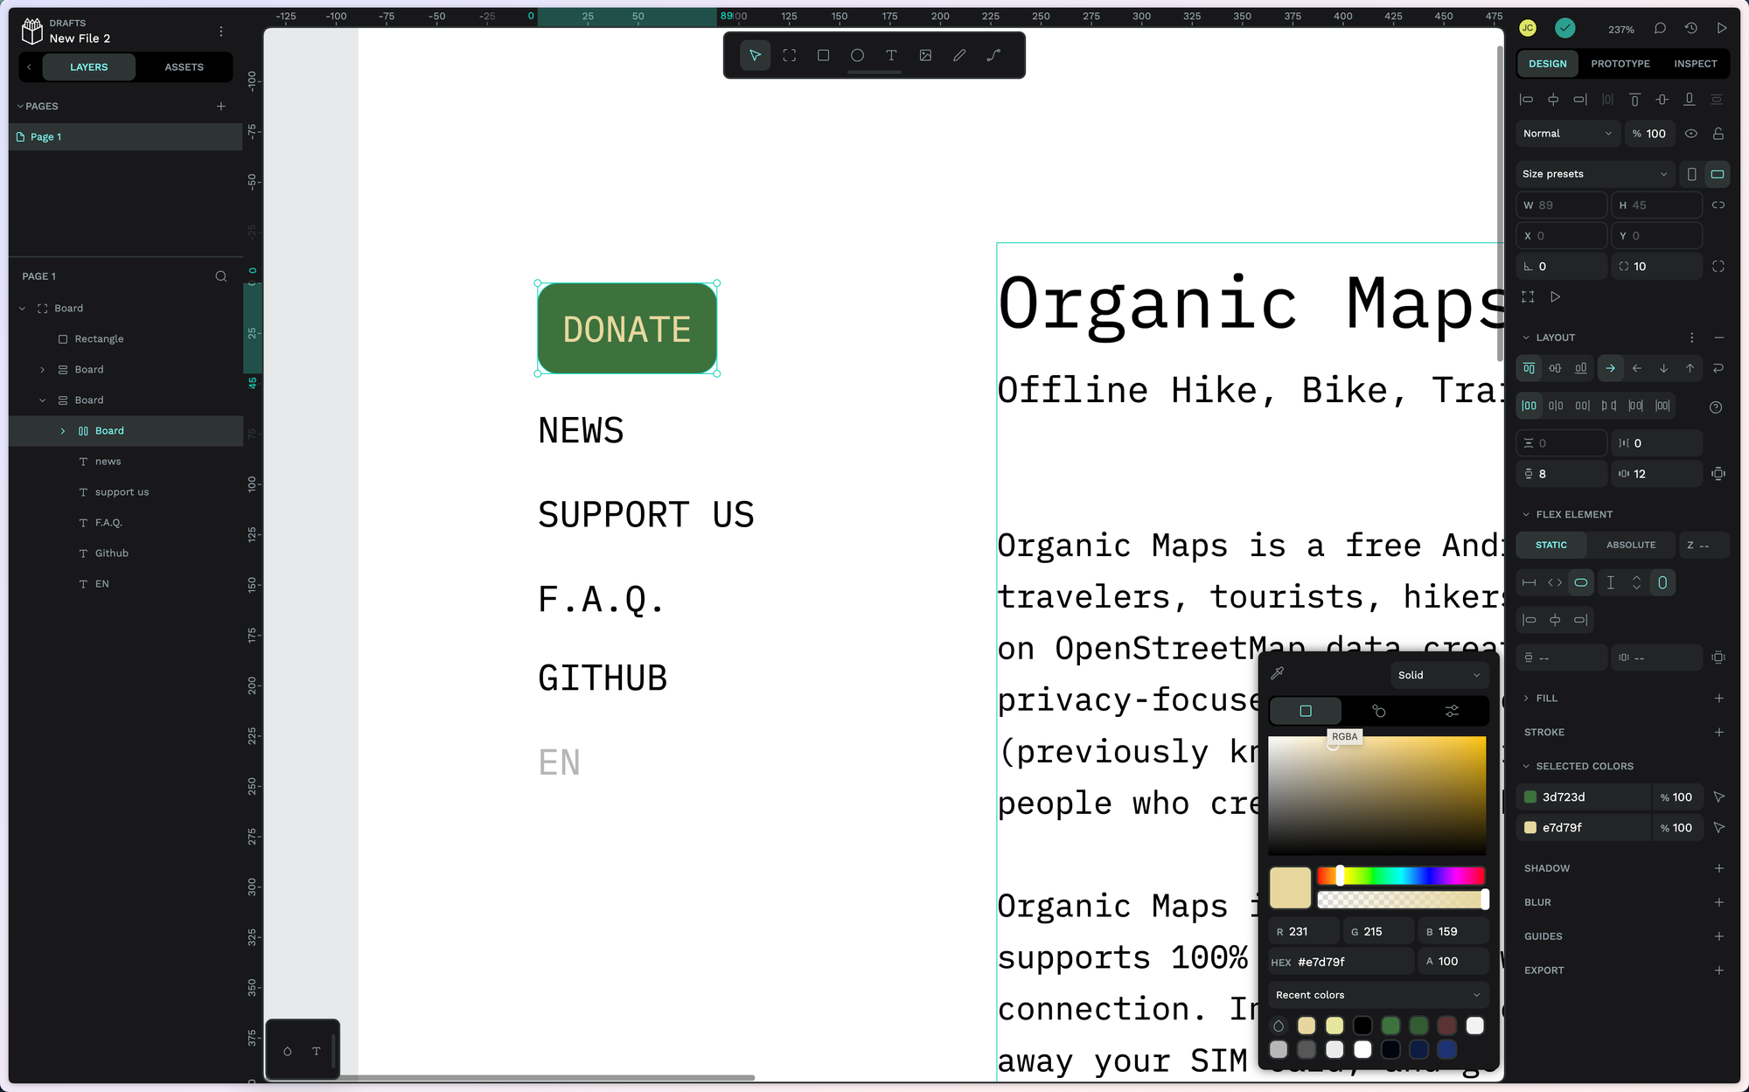Switch to the Assets tab
Screen dimensions: 1749x1092
coord(184,67)
